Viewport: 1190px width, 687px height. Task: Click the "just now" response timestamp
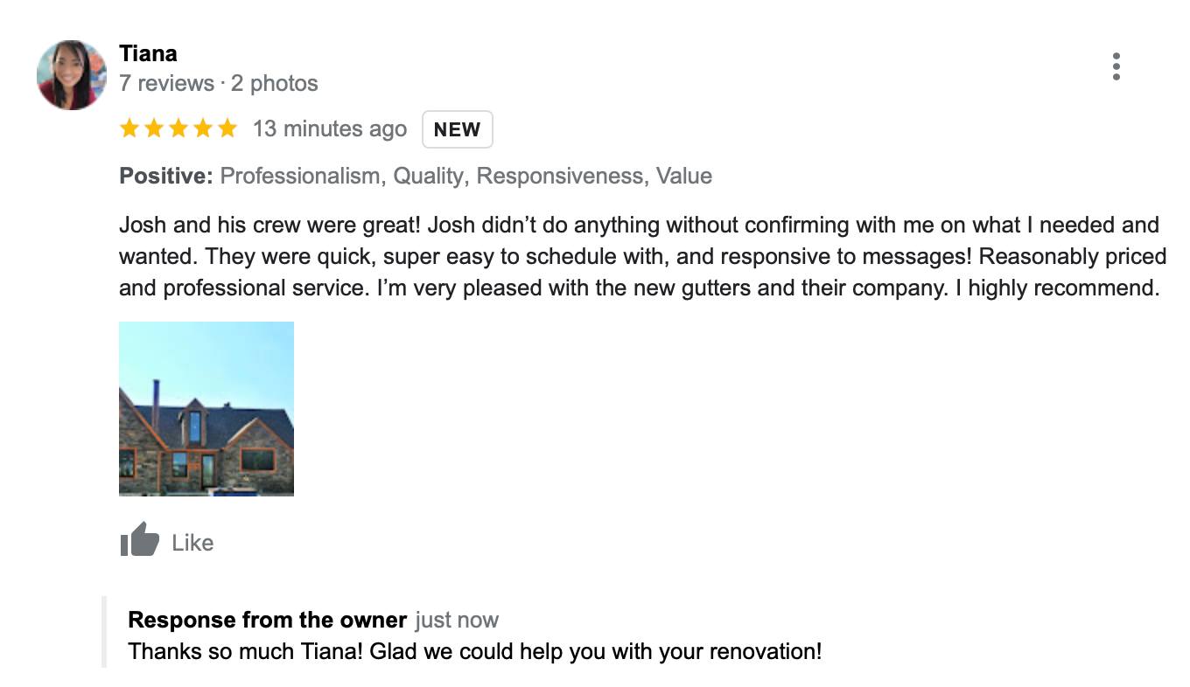(x=456, y=620)
